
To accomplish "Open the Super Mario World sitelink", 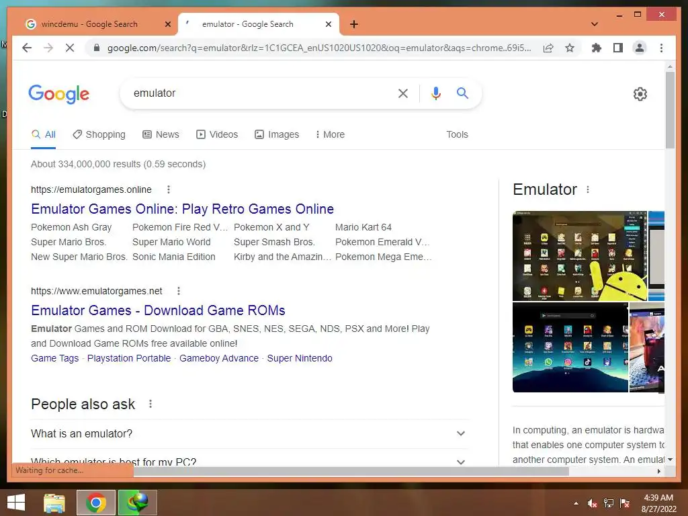I will pyautogui.click(x=171, y=242).
